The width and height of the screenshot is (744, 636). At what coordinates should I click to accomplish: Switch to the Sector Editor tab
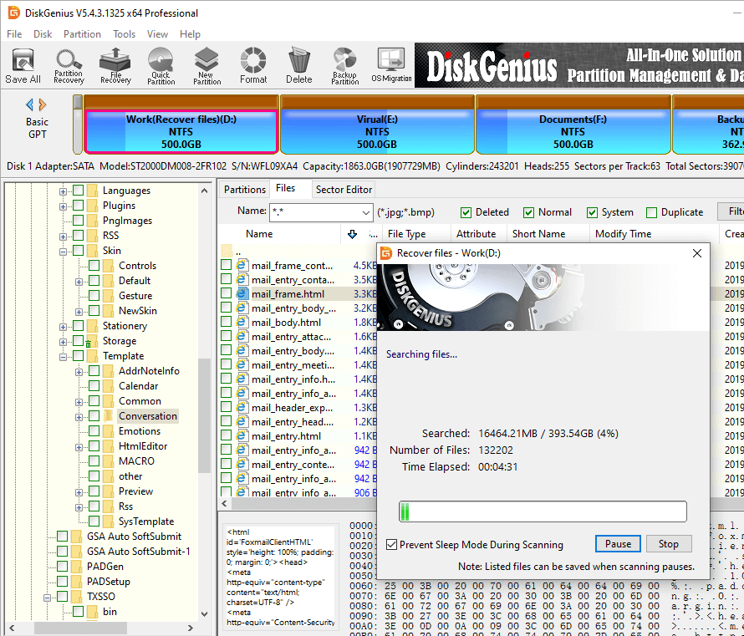coord(344,190)
